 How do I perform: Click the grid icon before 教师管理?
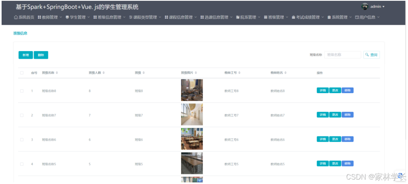(40, 17)
